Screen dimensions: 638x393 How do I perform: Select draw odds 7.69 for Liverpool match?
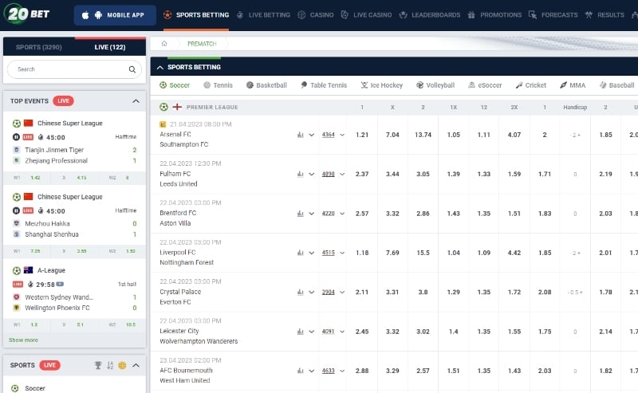[392, 253]
